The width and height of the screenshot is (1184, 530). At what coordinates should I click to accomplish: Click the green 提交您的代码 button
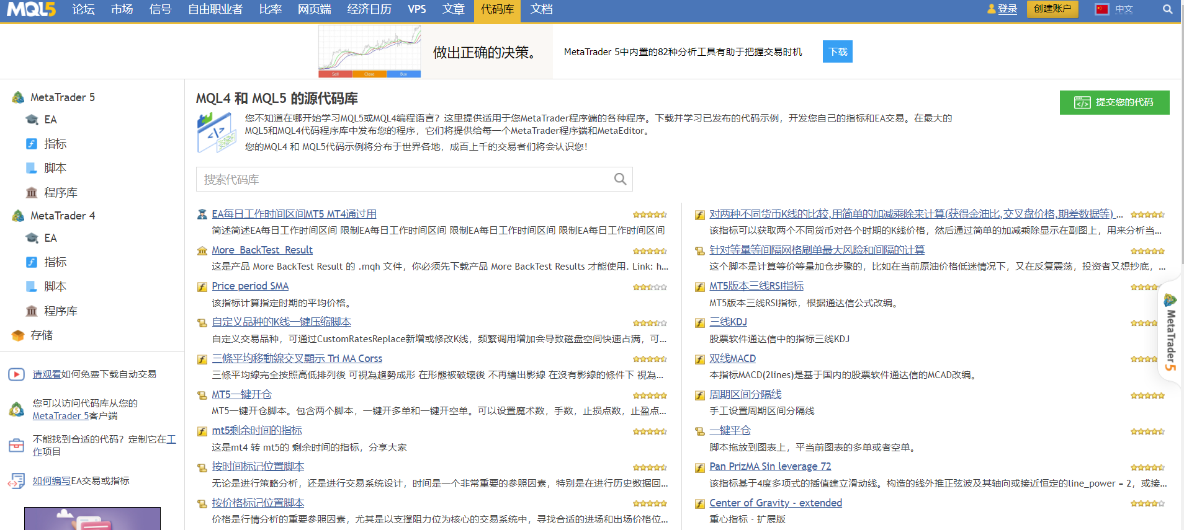1114,102
